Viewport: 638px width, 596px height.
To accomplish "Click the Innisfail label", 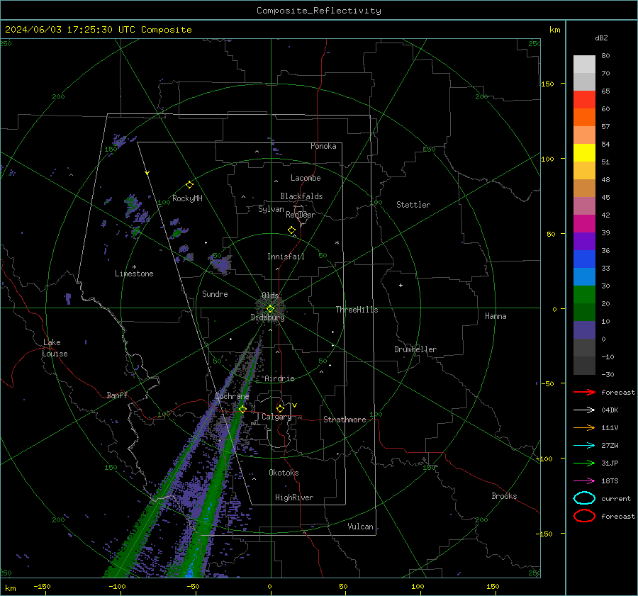I will click(x=286, y=257).
